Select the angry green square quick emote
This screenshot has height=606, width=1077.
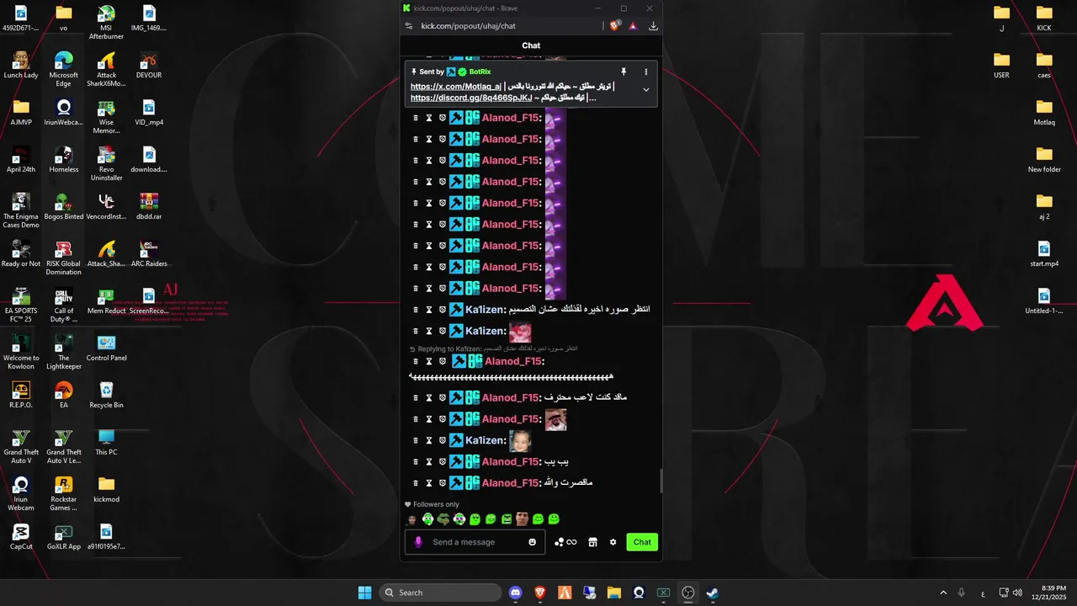pos(507,519)
